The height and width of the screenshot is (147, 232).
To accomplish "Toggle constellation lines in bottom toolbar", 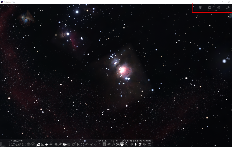I will (x=10, y=144).
